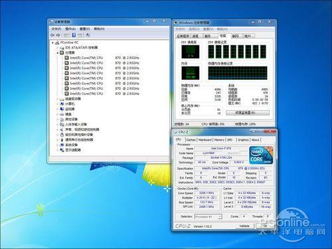Viewport: 332px width, 249px height.
Task: Open the Caches tab in CPU-Z
Action: coord(191,140)
